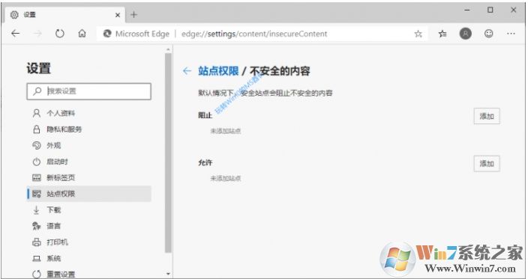Open 重置设置 settings section

pos(89,274)
